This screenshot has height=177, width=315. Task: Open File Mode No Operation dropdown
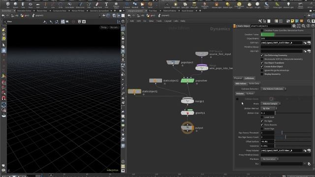[270, 159]
